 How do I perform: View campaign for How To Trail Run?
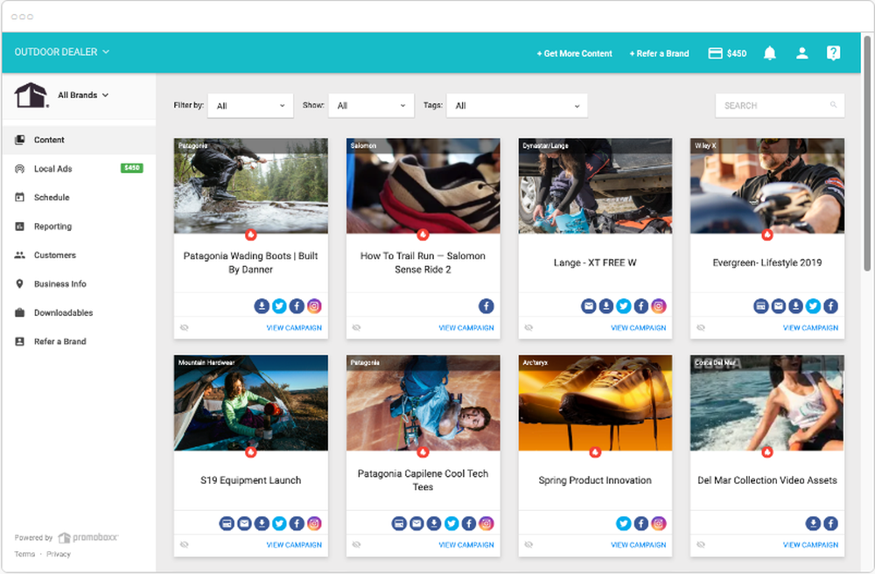466,328
